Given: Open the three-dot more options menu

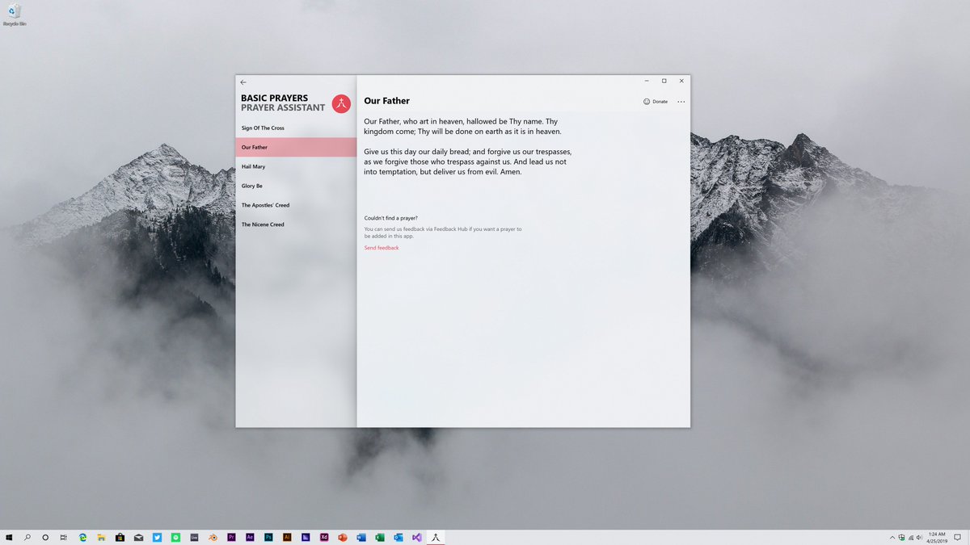Looking at the screenshot, I should (x=681, y=102).
